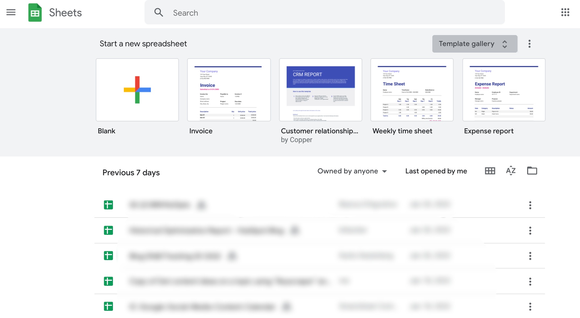Expand the Owned by anyone filter
This screenshot has width=580, height=318.
click(352, 171)
